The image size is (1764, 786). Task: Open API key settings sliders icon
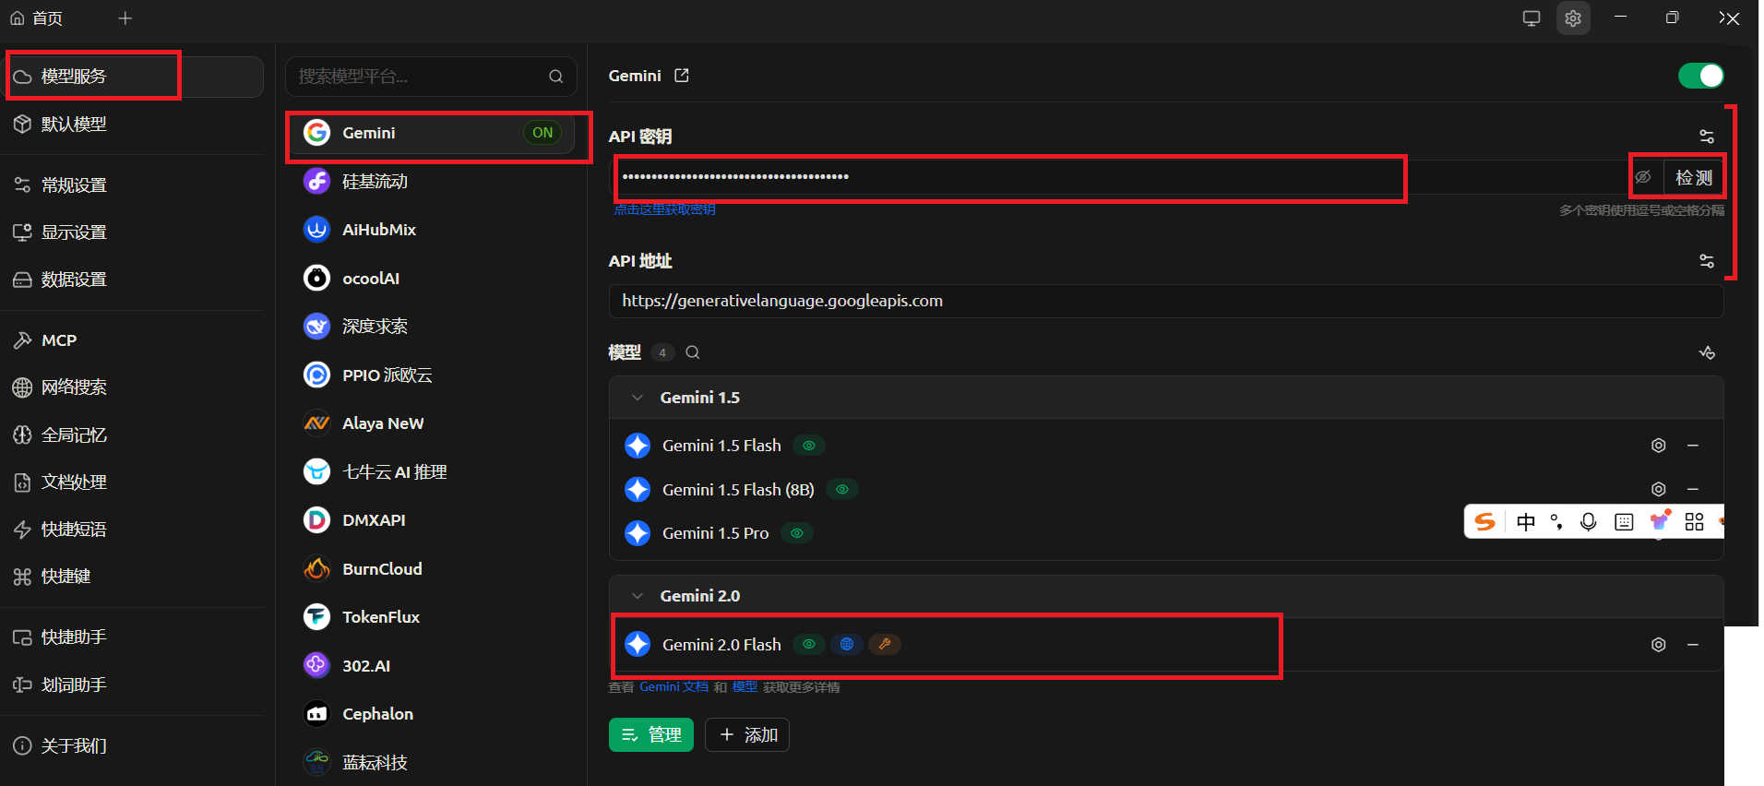click(1707, 137)
